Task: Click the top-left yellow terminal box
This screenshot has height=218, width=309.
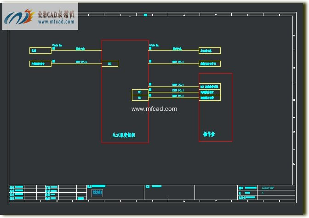Action: [x=40, y=50]
